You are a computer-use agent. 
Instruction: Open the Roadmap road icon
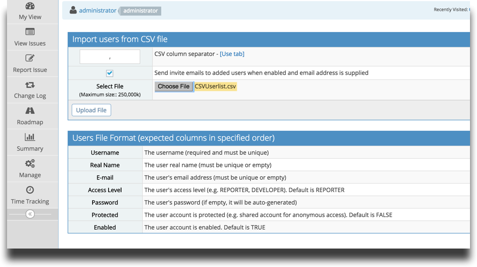point(30,111)
